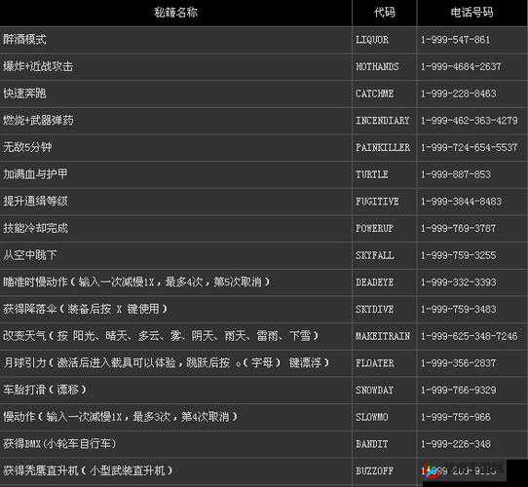Select the 无敌5分钟 cheat name
Screen dimensions: 528x487
click(27, 147)
